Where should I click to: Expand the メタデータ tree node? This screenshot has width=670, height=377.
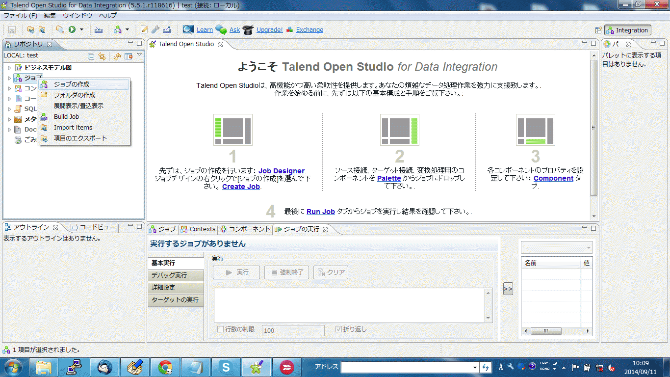point(9,119)
